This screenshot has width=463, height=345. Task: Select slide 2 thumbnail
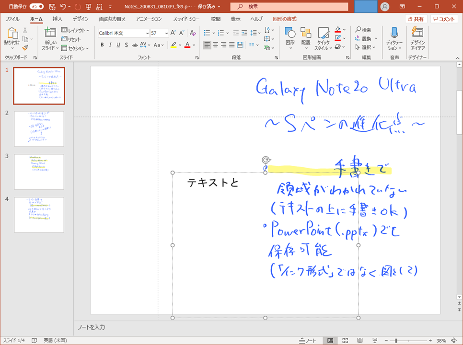click(39, 129)
